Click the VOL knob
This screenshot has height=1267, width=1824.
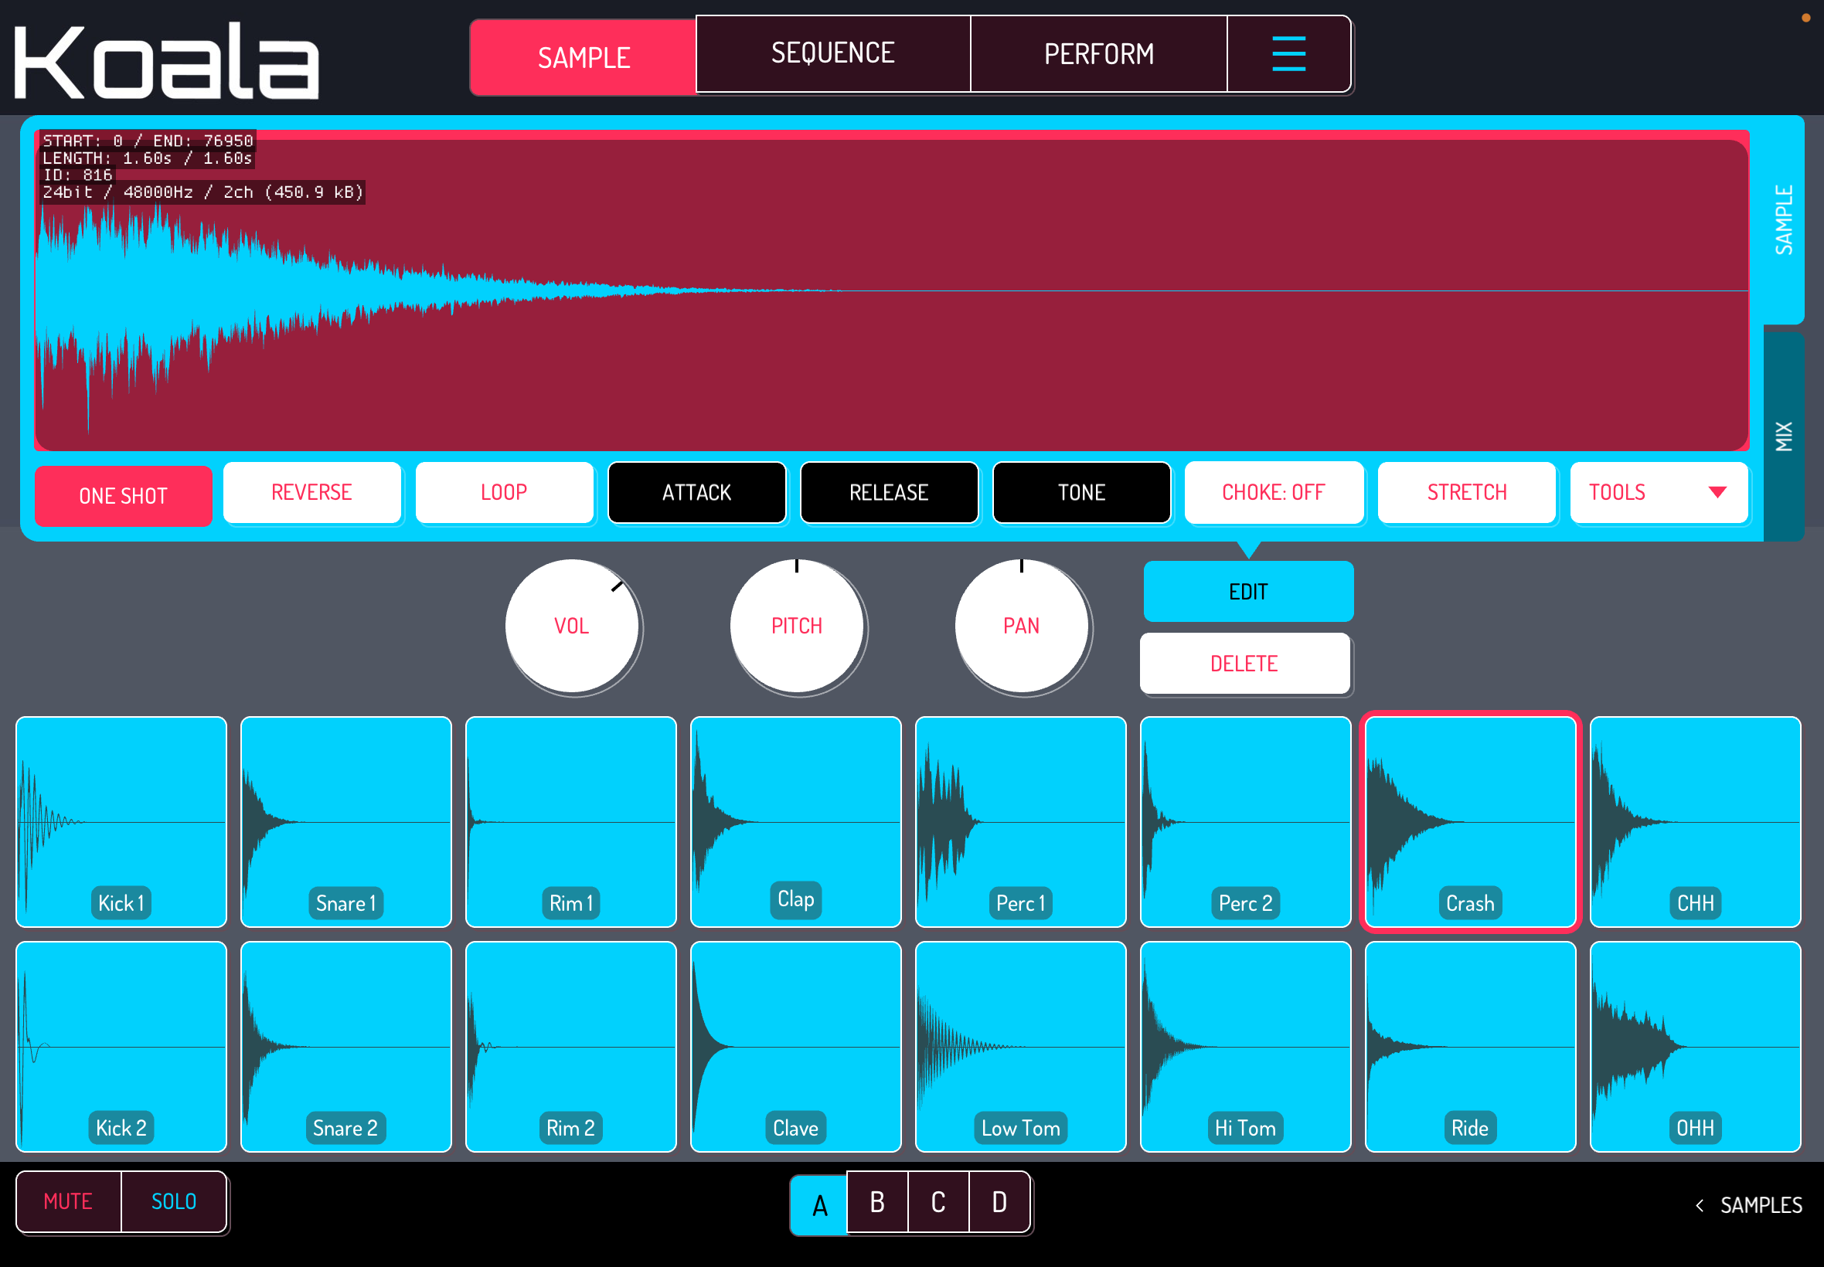coord(572,626)
